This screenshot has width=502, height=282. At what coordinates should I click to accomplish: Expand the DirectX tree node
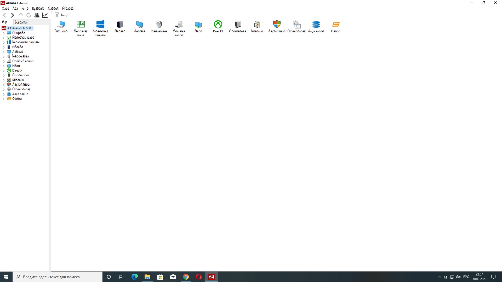(4, 71)
